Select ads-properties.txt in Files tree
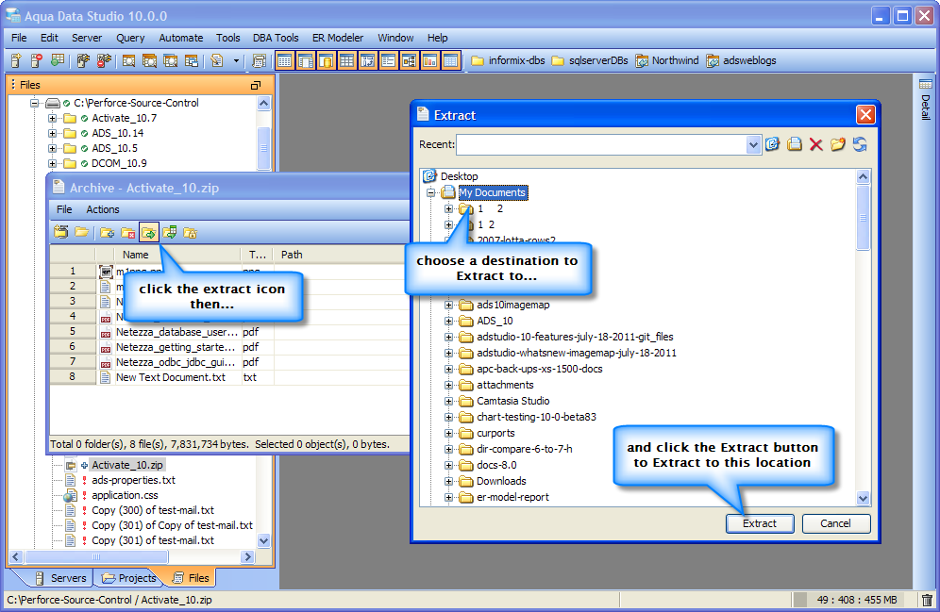The height and width of the screenshot is (612, 940). pyautogui.click(x=133, y=480)
